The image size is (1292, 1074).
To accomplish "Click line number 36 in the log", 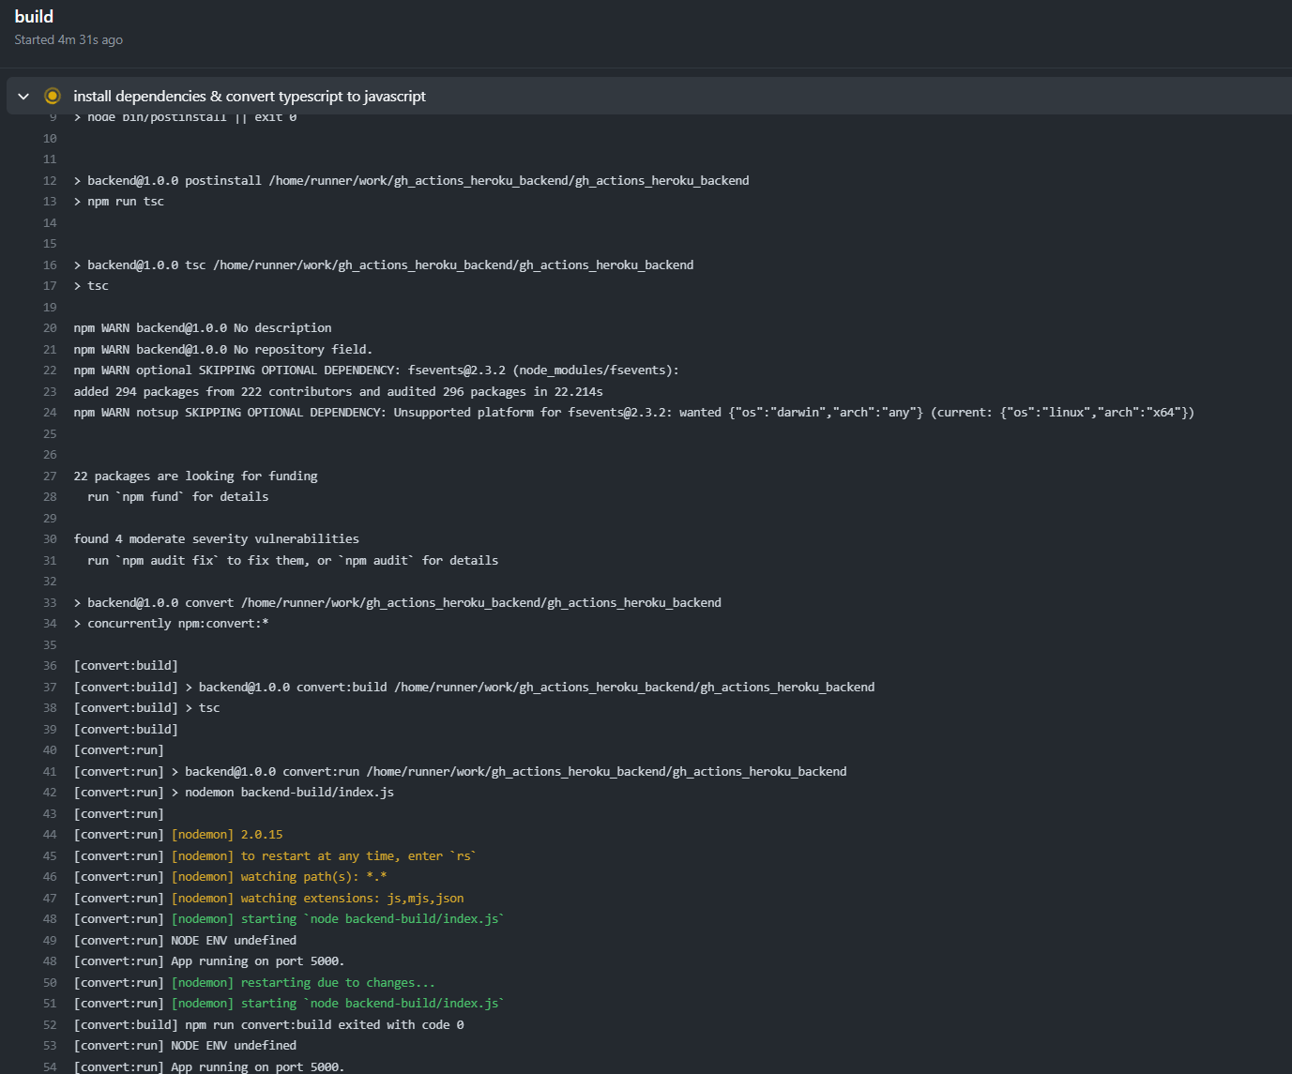I will [x=50, y=665].
